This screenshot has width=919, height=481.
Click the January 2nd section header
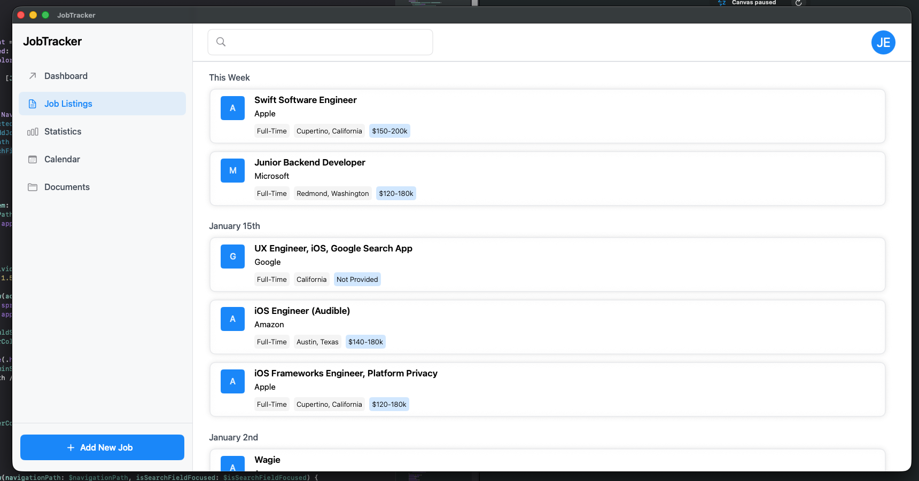pos(233,437)
